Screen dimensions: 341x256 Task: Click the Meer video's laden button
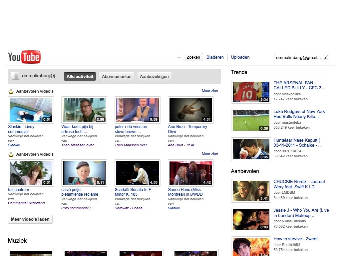(30, 219)
